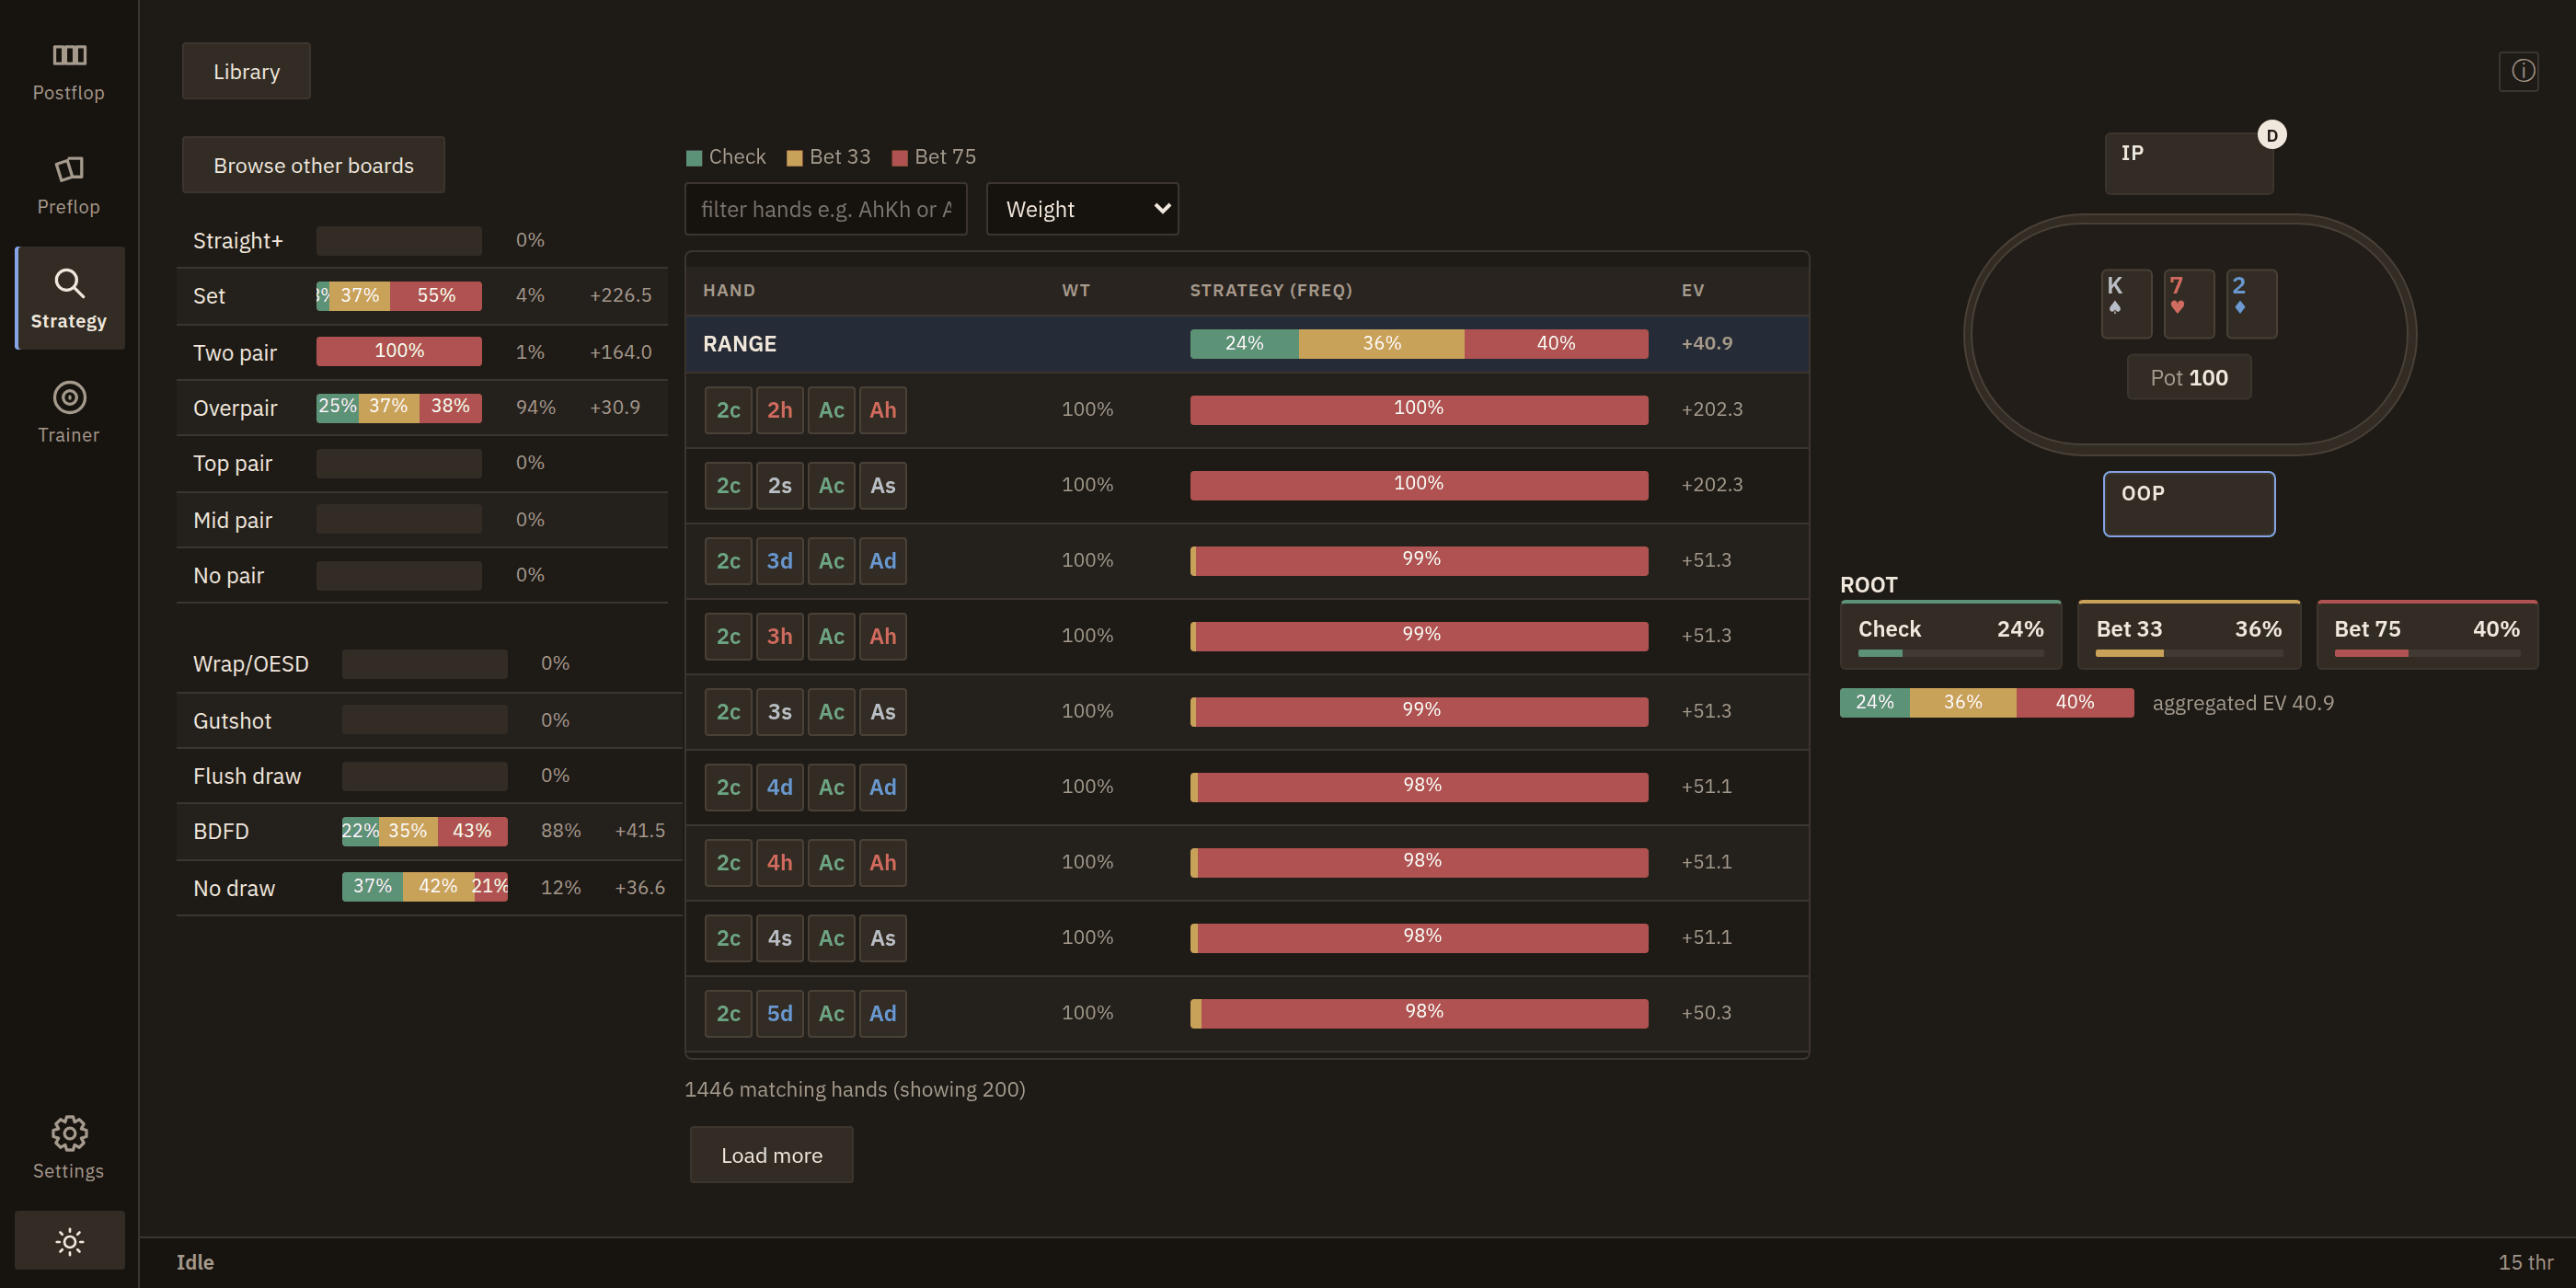Select hand row 2c 5d Ac Ad
This screenshot has width=2576, height=1288.
[x=1247, y=1014]
